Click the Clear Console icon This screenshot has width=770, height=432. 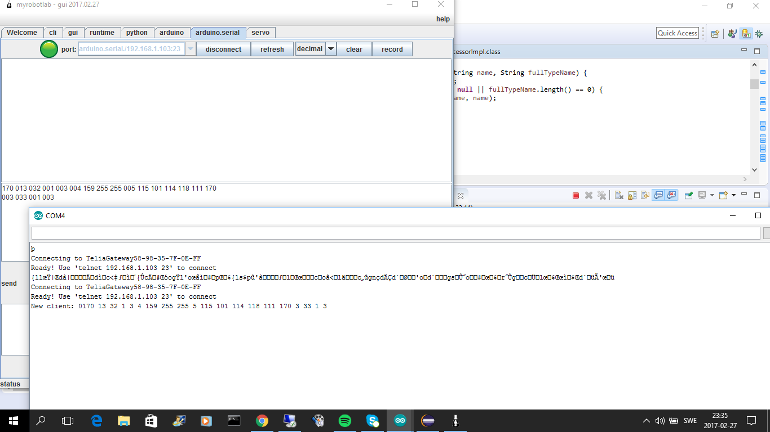coord(619,195)
